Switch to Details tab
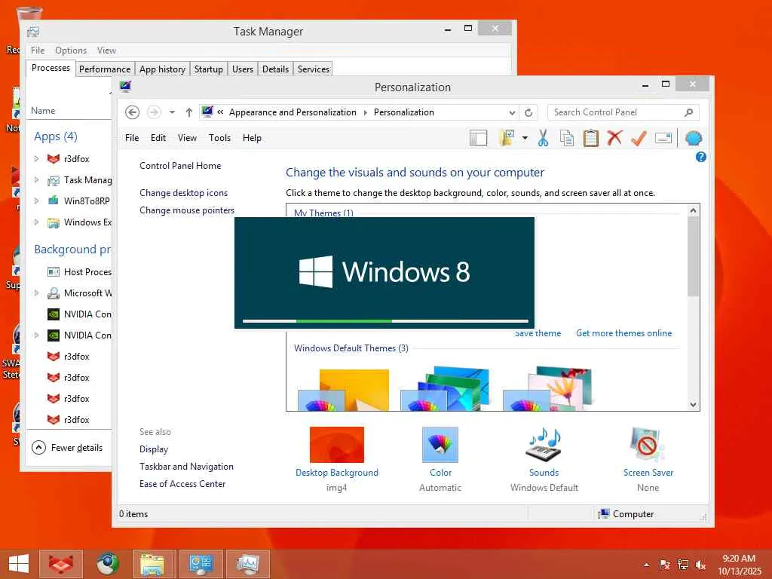Screen dimensions: 772x579 tap(276, 69)
